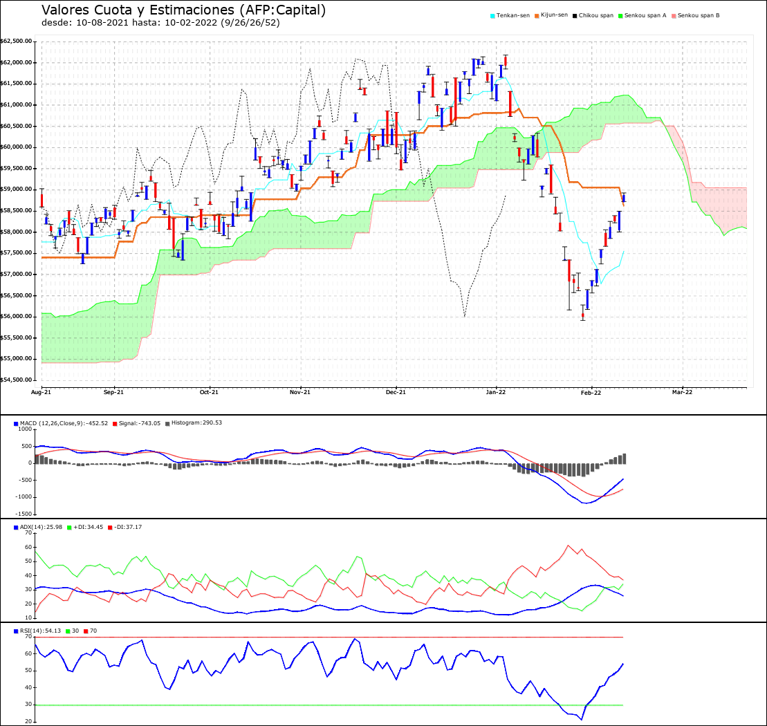Screen dimensions: 767x726
Task: Click the Tenkan-sen cyan legend swatch
Action: 492,16
